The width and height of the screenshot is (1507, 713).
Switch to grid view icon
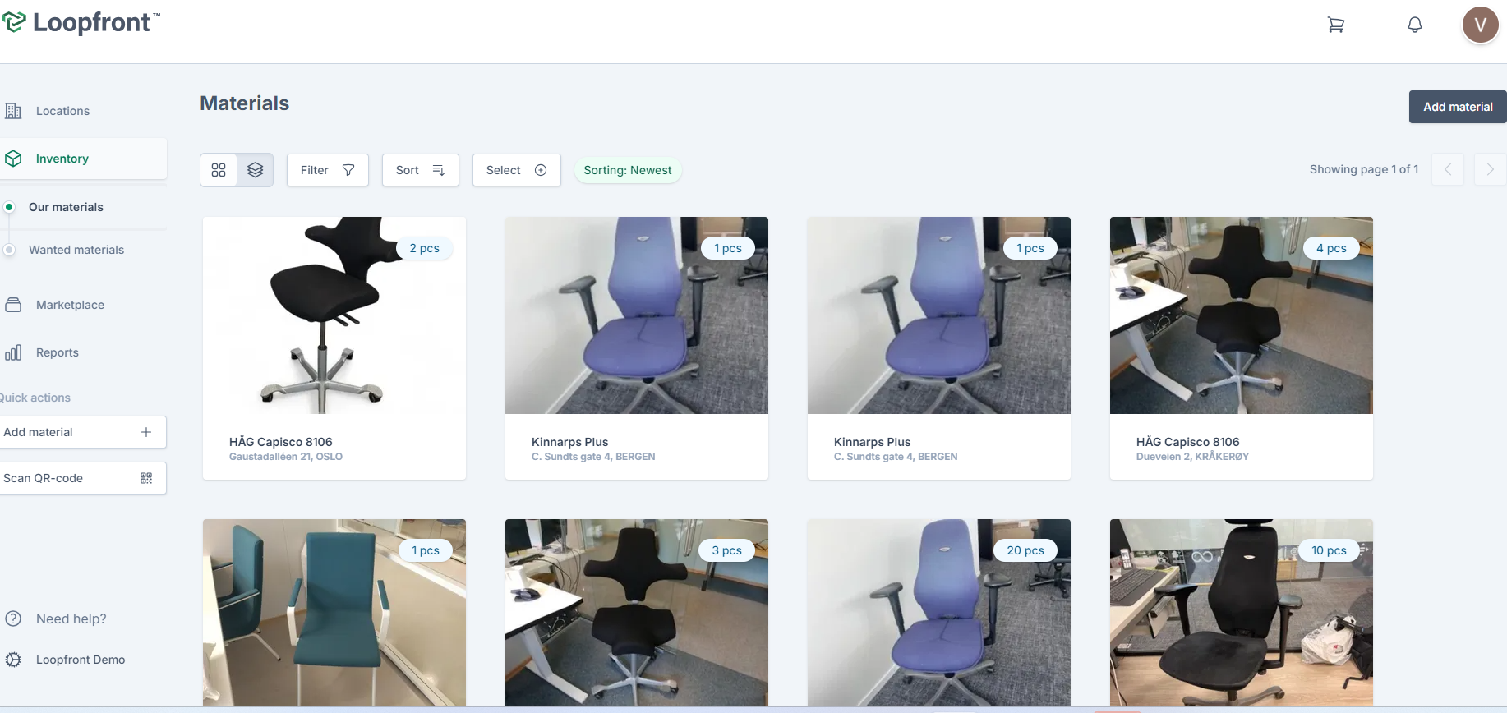219,170
